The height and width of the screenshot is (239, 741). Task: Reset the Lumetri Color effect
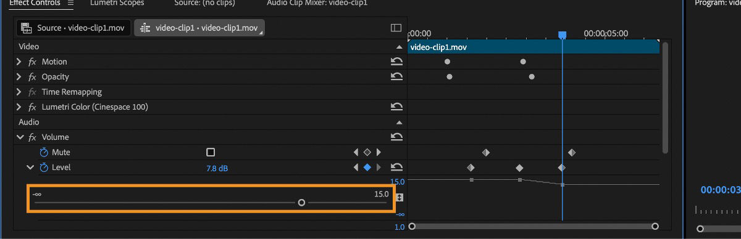pos(397,107)
